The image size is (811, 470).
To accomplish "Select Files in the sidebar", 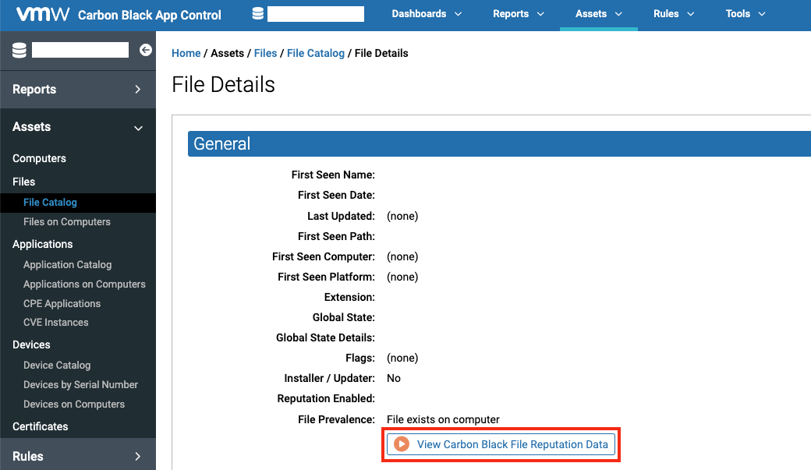I will (24, 182).
